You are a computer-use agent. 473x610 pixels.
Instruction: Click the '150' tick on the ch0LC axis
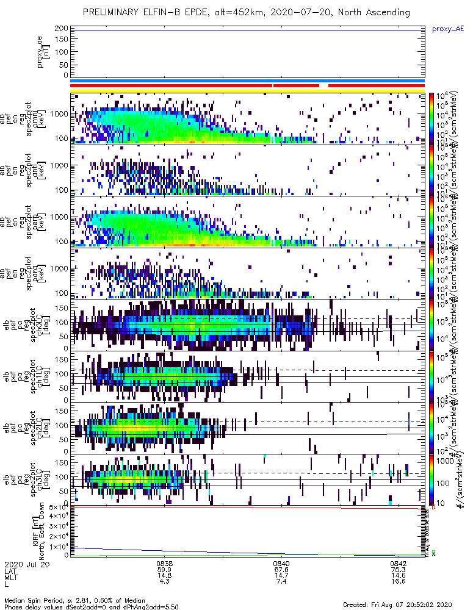pyautogui.click(x=61, y=307)
